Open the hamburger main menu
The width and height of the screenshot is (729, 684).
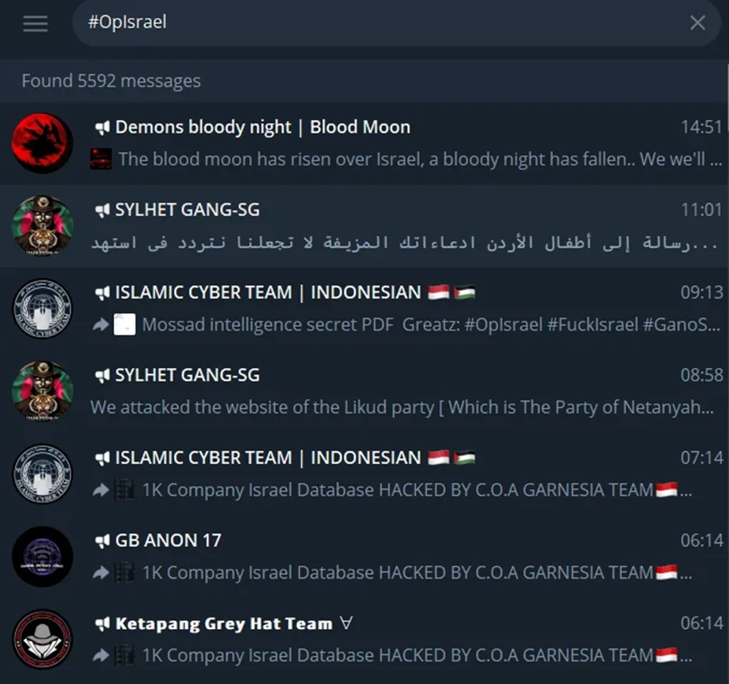pos(36,23)
